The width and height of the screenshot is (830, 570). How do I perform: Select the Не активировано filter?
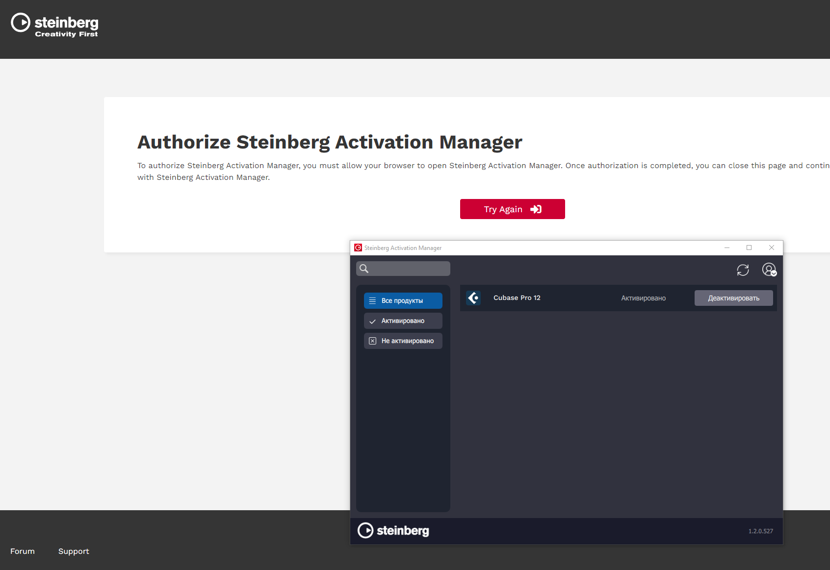click(x=403, y=341)
